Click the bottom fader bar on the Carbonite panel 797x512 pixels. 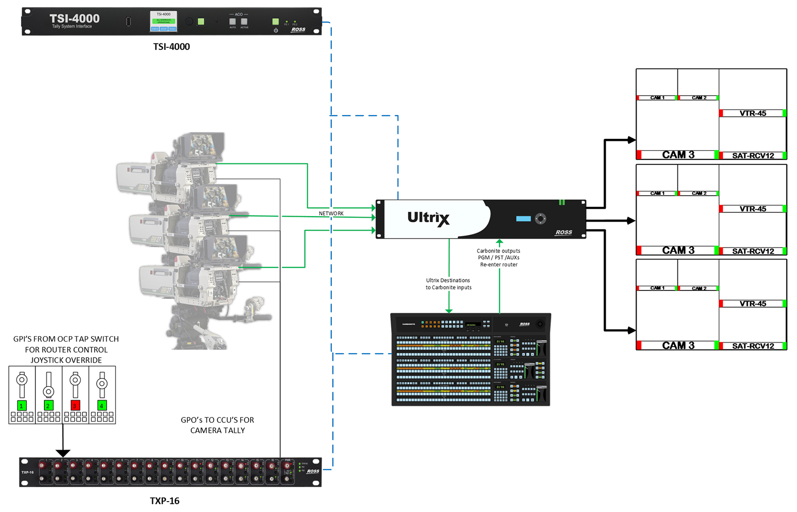541,393
